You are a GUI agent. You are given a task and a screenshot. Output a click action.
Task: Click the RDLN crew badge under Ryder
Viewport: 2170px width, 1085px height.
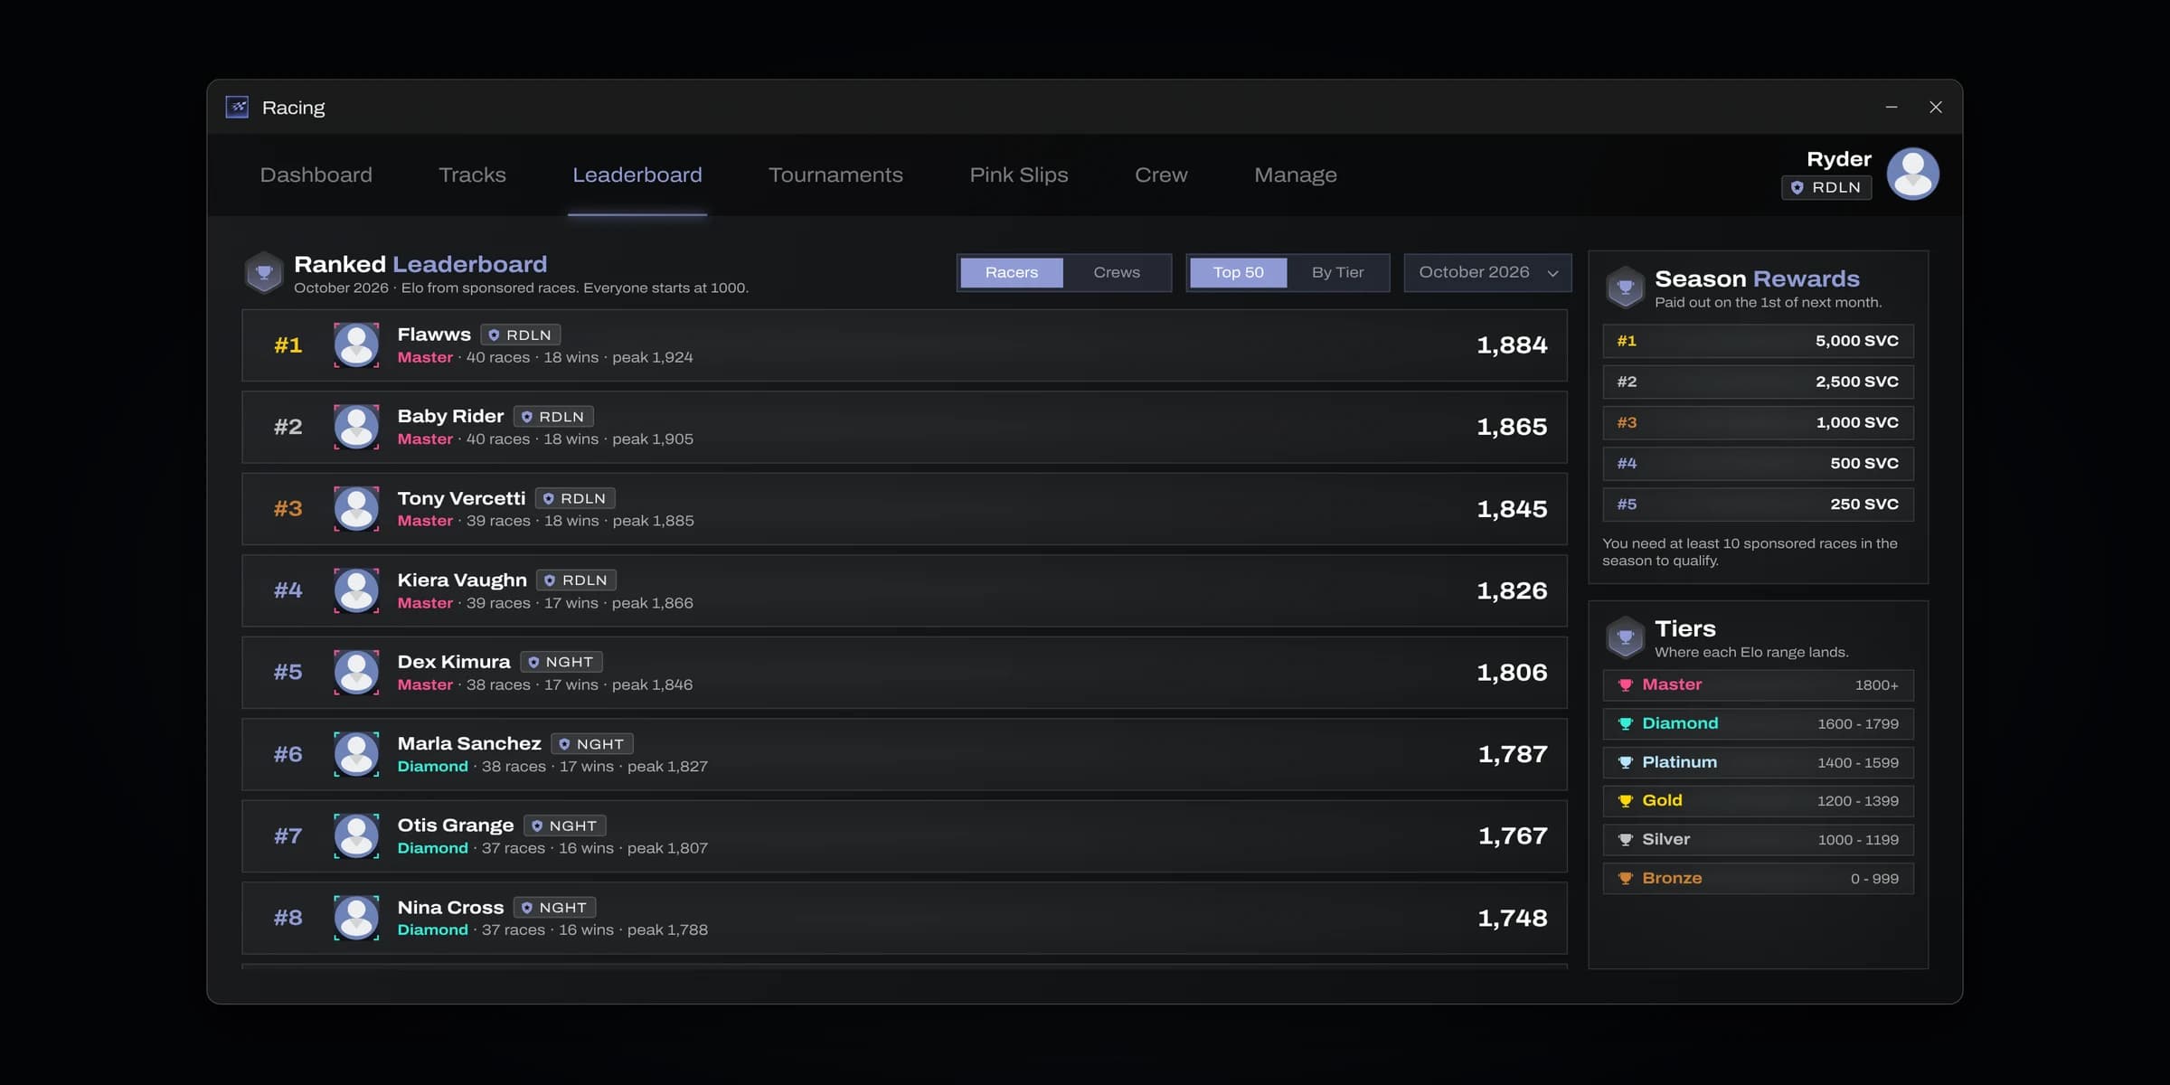[1826, 187]
